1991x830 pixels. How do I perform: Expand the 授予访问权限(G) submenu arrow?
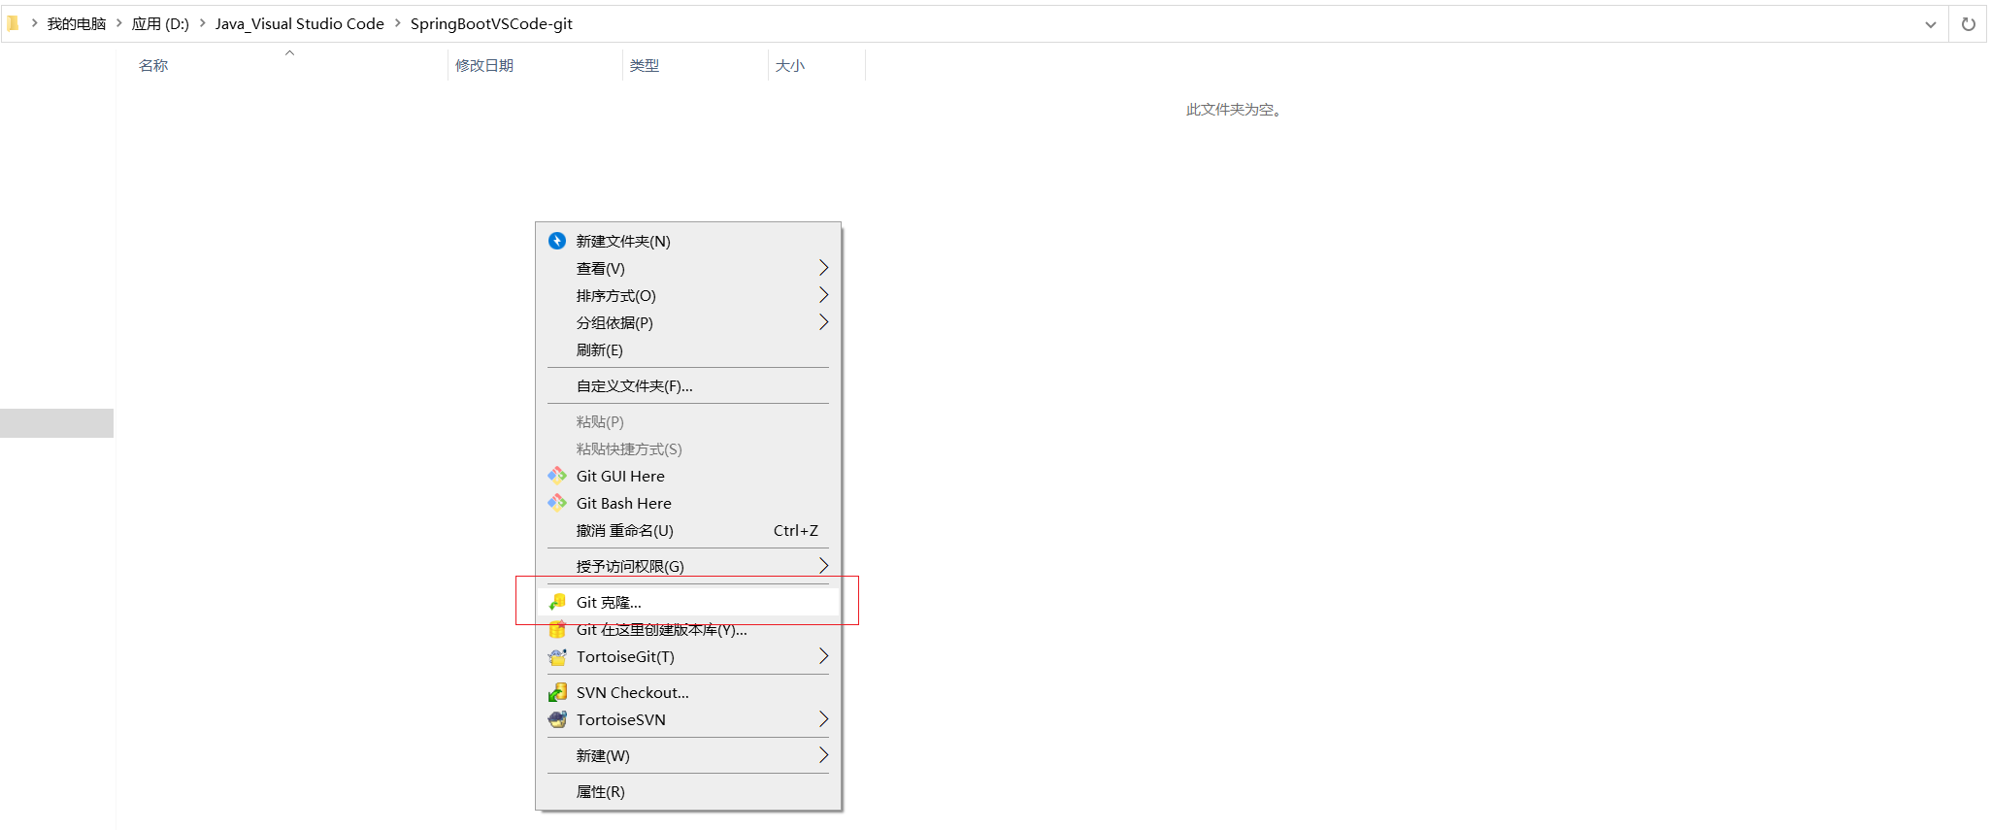tap(823, 566)
